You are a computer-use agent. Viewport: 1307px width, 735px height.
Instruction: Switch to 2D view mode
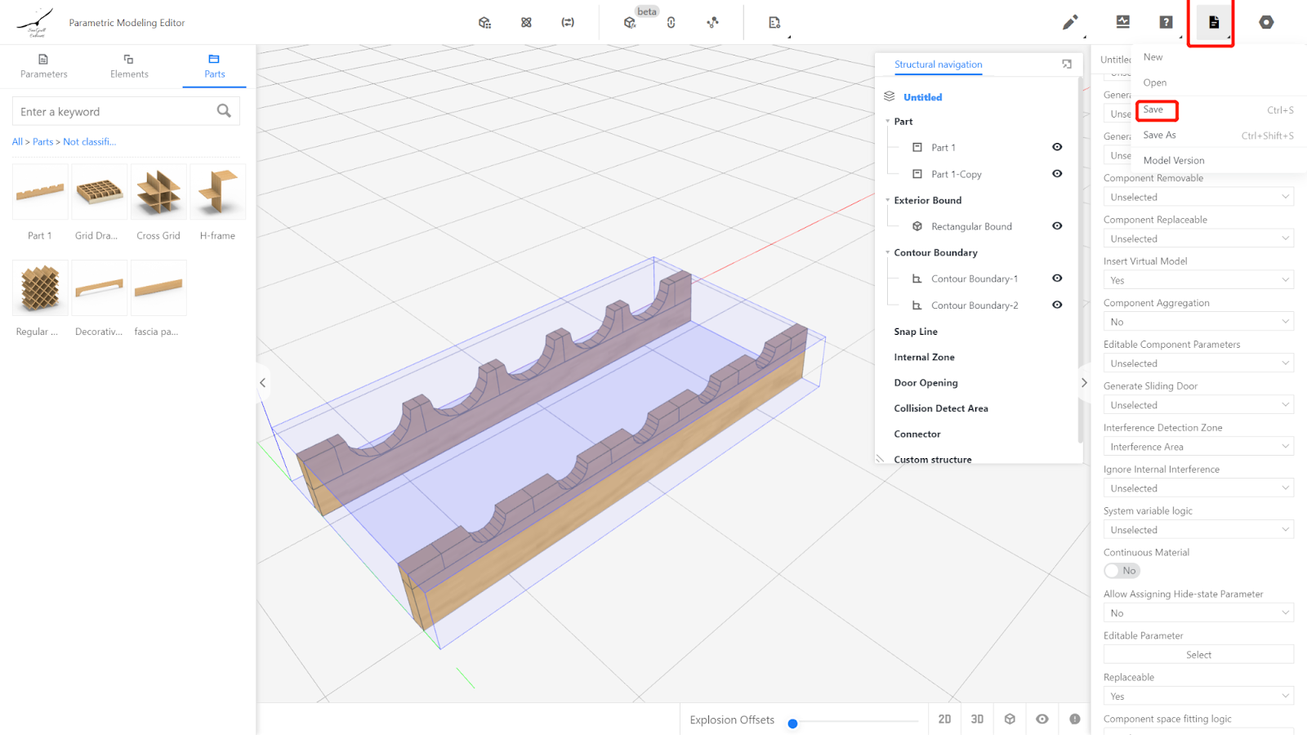tap(944, 719)
